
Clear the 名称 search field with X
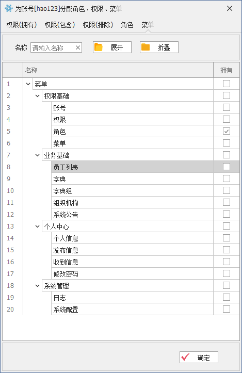point(78,47)
